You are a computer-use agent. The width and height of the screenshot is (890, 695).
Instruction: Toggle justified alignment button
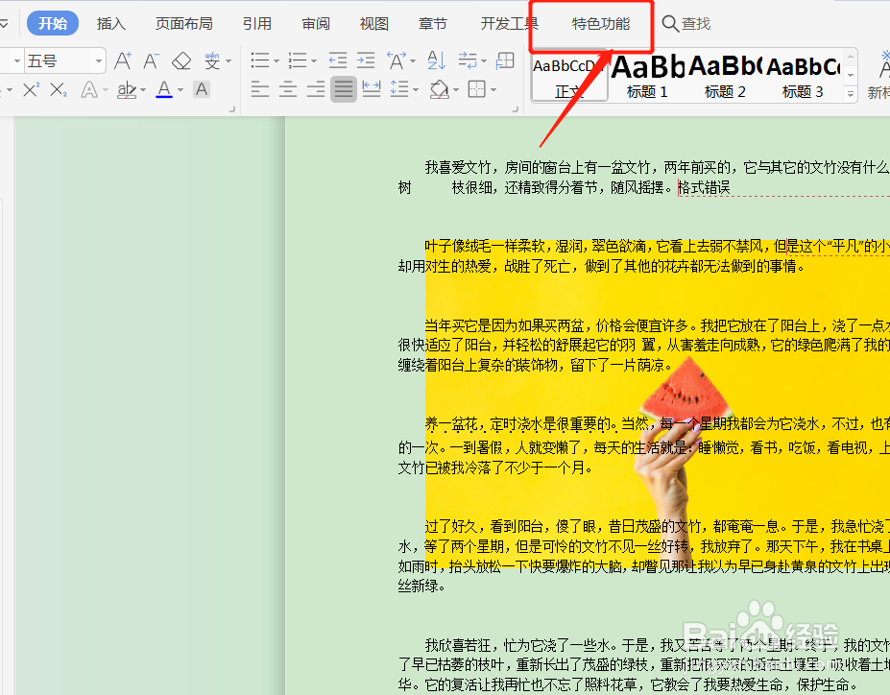(344, 89)
